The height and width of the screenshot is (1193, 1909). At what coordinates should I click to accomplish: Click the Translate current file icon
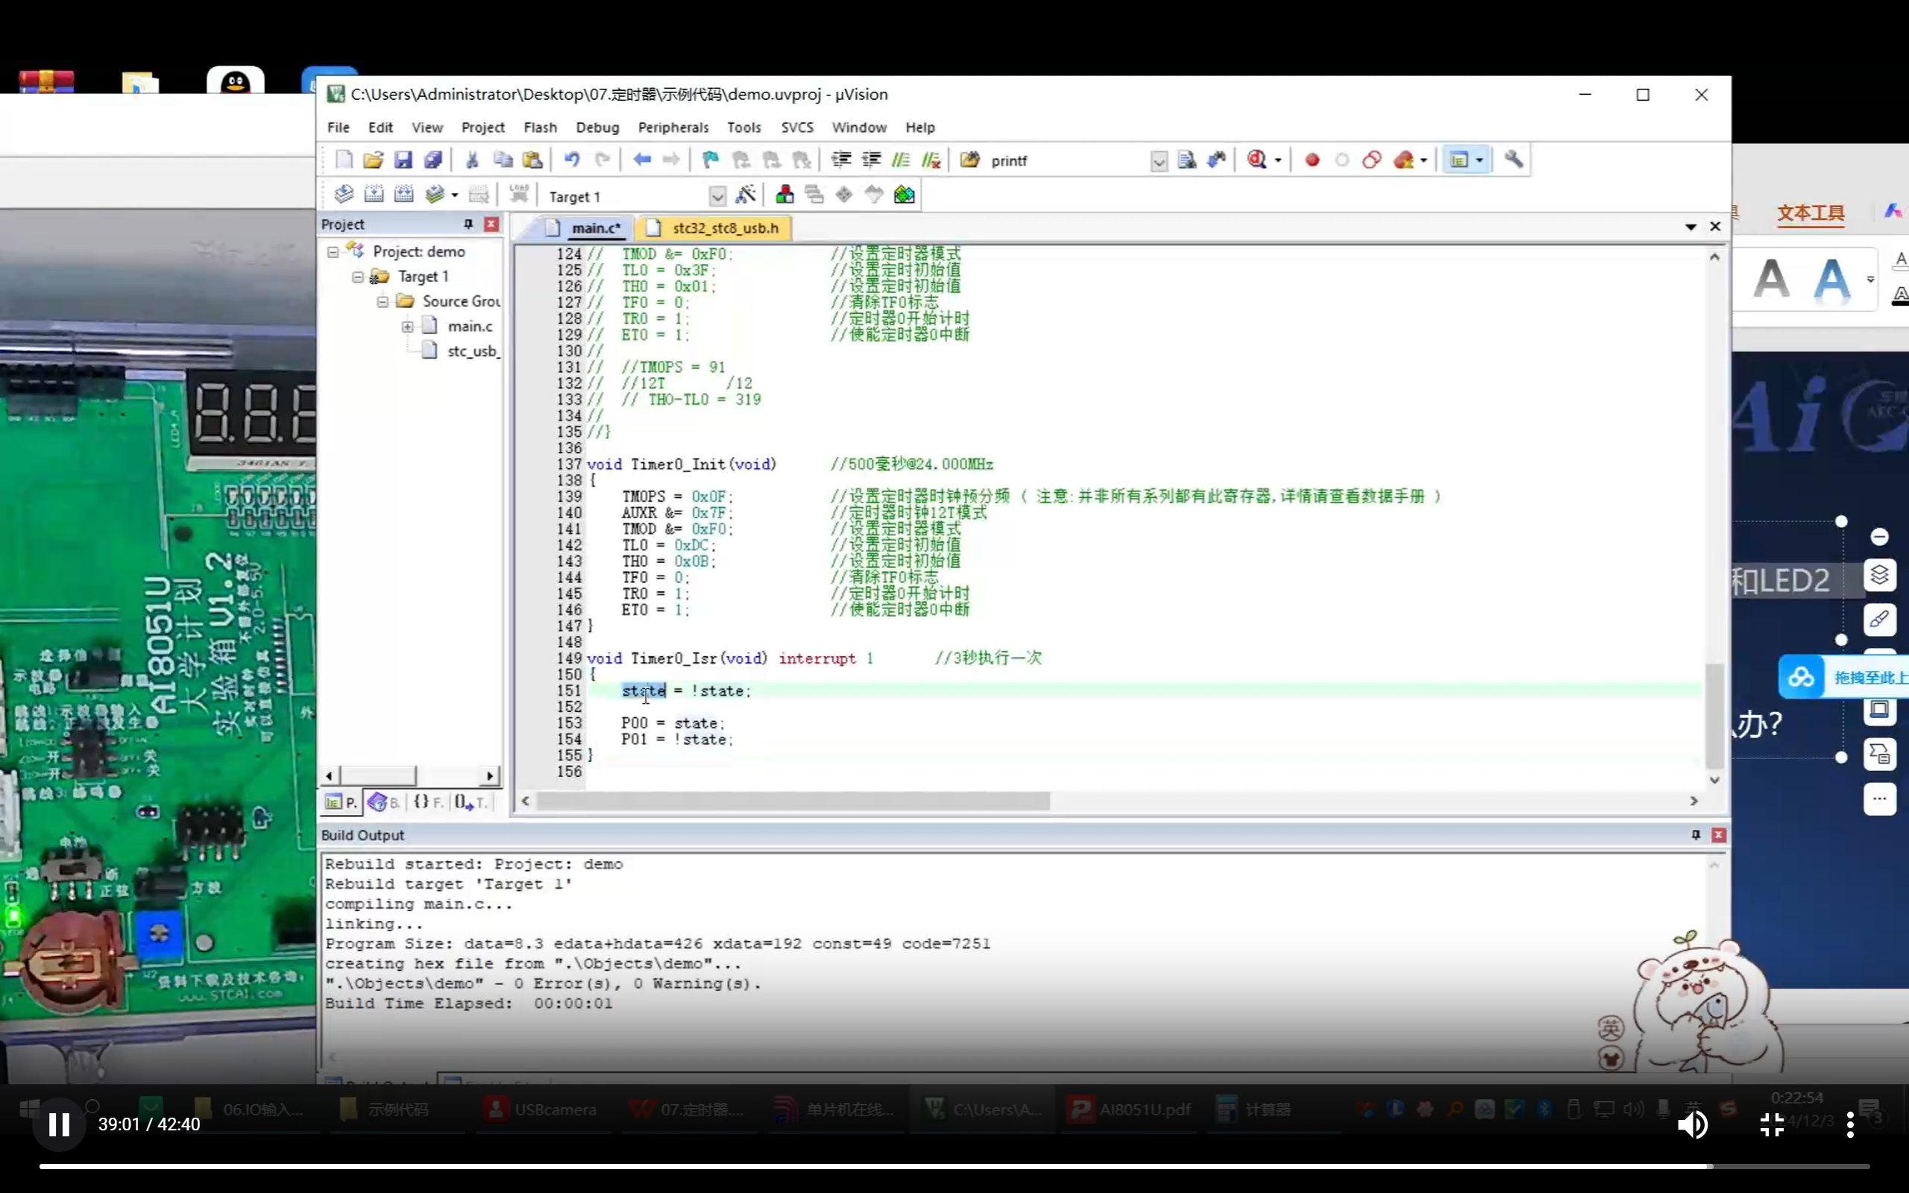tap(344, 194)
